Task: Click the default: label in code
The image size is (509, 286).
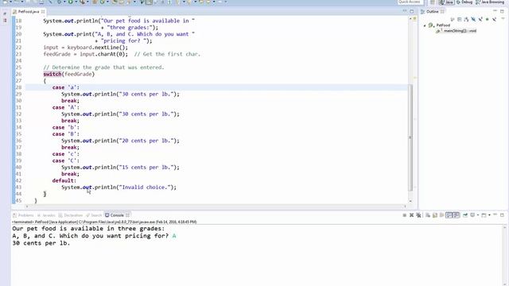Action: click(x=64, y=180)
